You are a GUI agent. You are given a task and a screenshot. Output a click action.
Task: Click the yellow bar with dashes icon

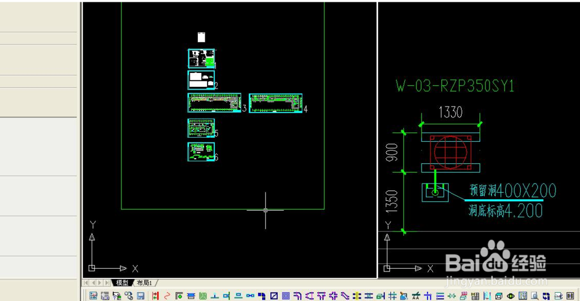pos(357,296)
